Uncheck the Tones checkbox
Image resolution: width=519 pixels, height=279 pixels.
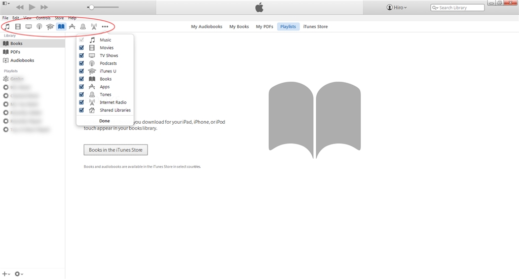coord(82,94)
